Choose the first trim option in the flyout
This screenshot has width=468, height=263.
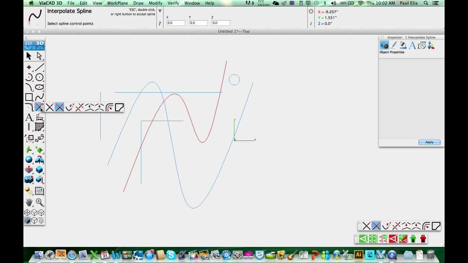(x=49, y=107)
